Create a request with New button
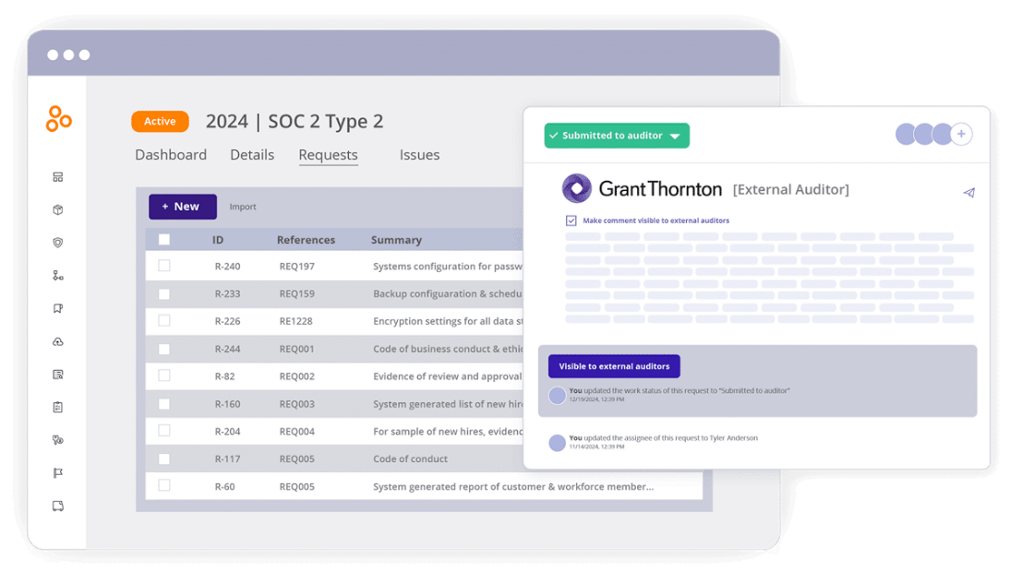Viewport: 1034px width, 583px height. pyautogui.click(x=183, y=207)
